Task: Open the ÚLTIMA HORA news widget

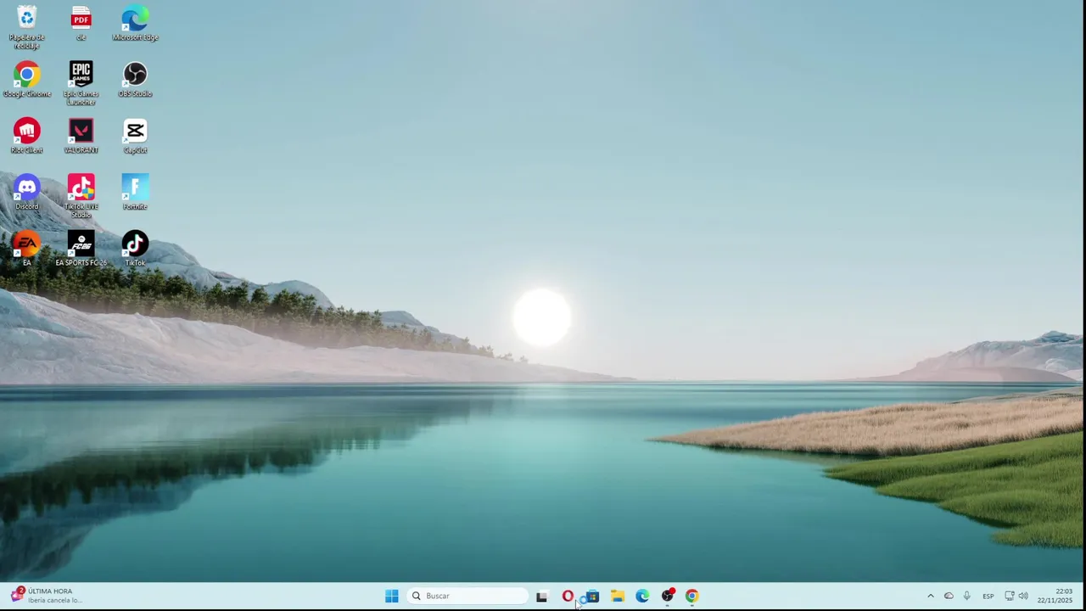Action: [x=47, y=595]
